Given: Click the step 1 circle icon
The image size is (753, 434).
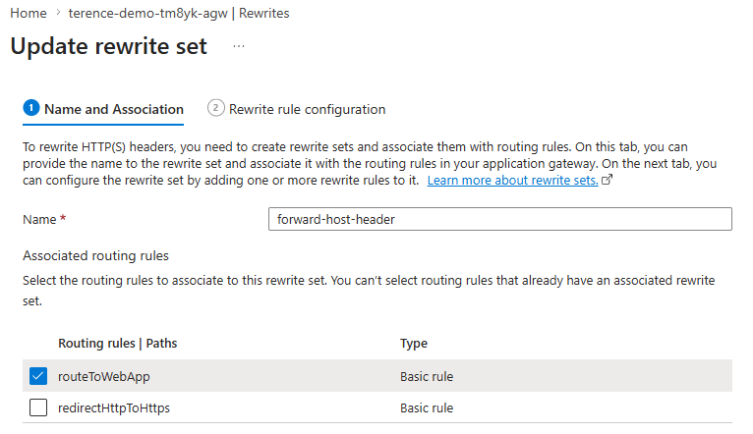Looking at the screenshot, I should click(31, 108).
